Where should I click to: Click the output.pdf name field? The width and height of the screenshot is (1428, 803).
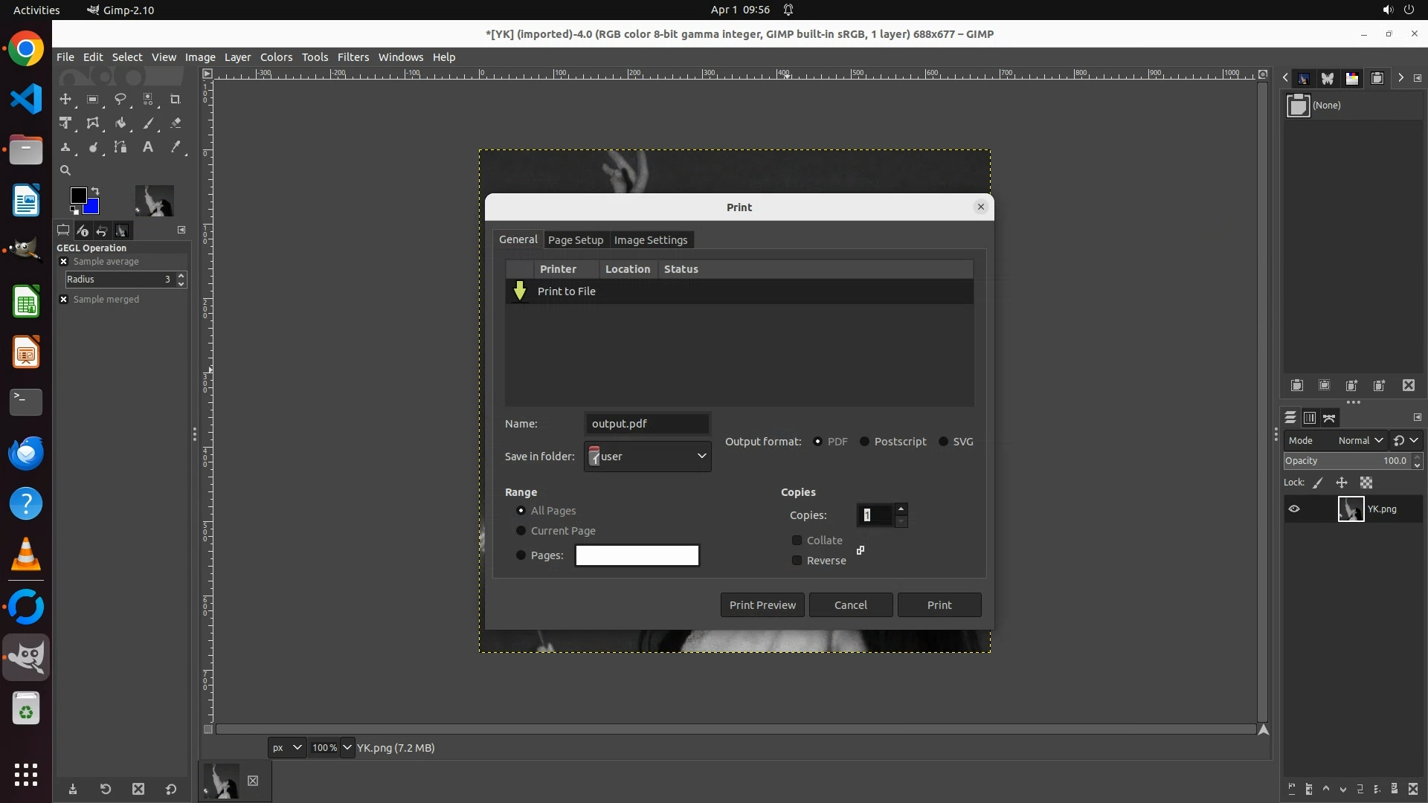point(646,424)
